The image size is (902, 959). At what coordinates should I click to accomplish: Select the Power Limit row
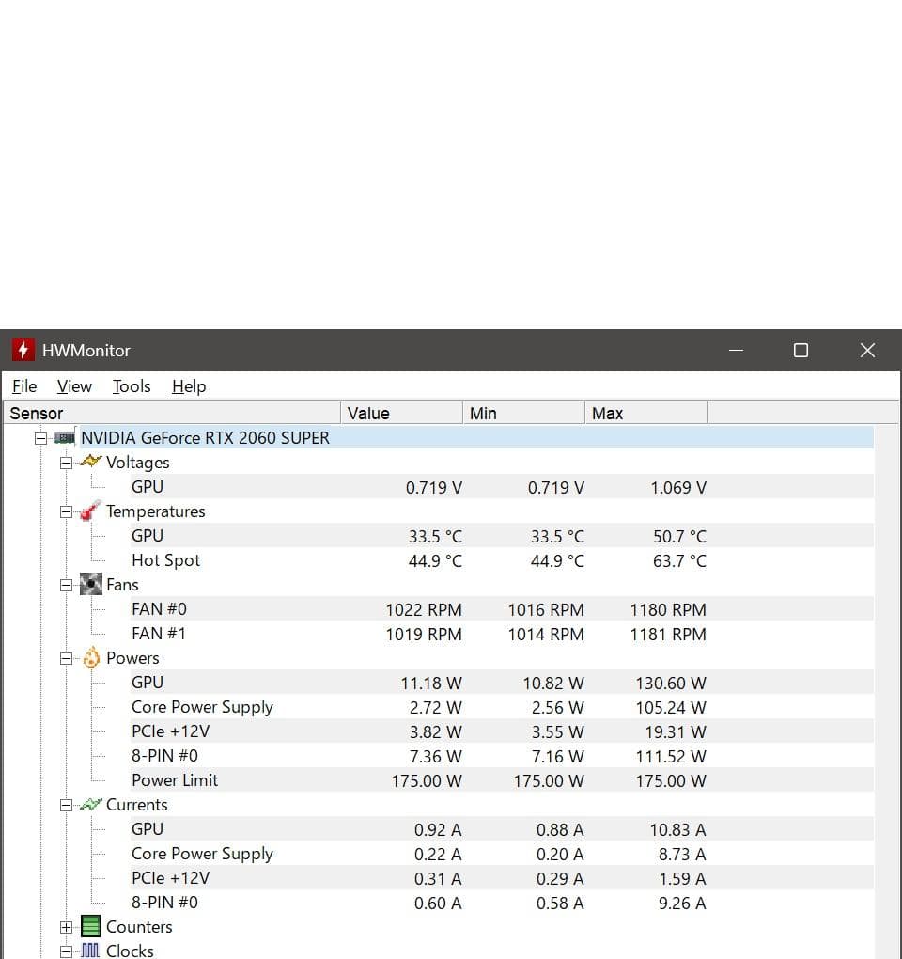[x=175, y=780]
